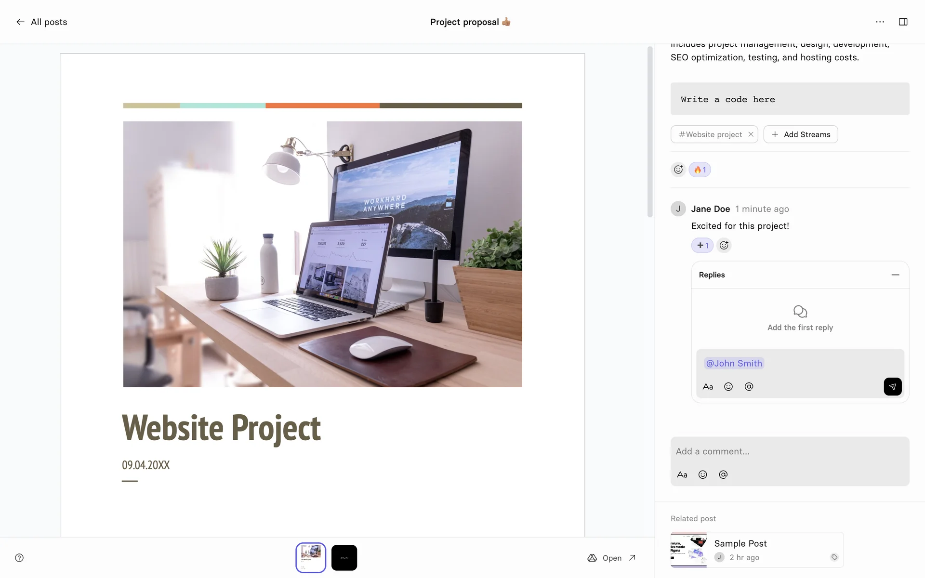Viewport: 925px width, 578px height.
Task: Add a reaction to the post
Action: tap(678, 170)
